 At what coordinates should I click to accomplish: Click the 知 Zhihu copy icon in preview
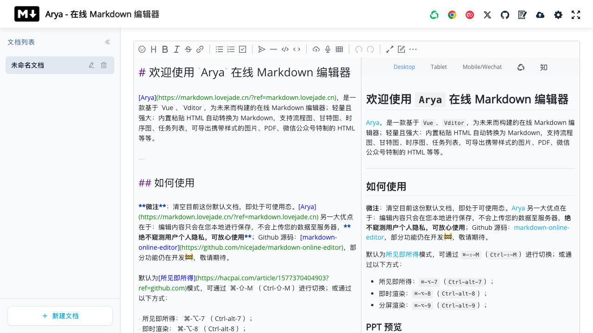pyautogui.click(x=543, y=67)
